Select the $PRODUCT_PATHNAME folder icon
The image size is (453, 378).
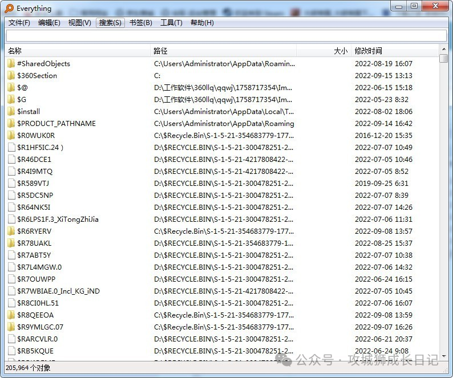[x=11, y=124]
